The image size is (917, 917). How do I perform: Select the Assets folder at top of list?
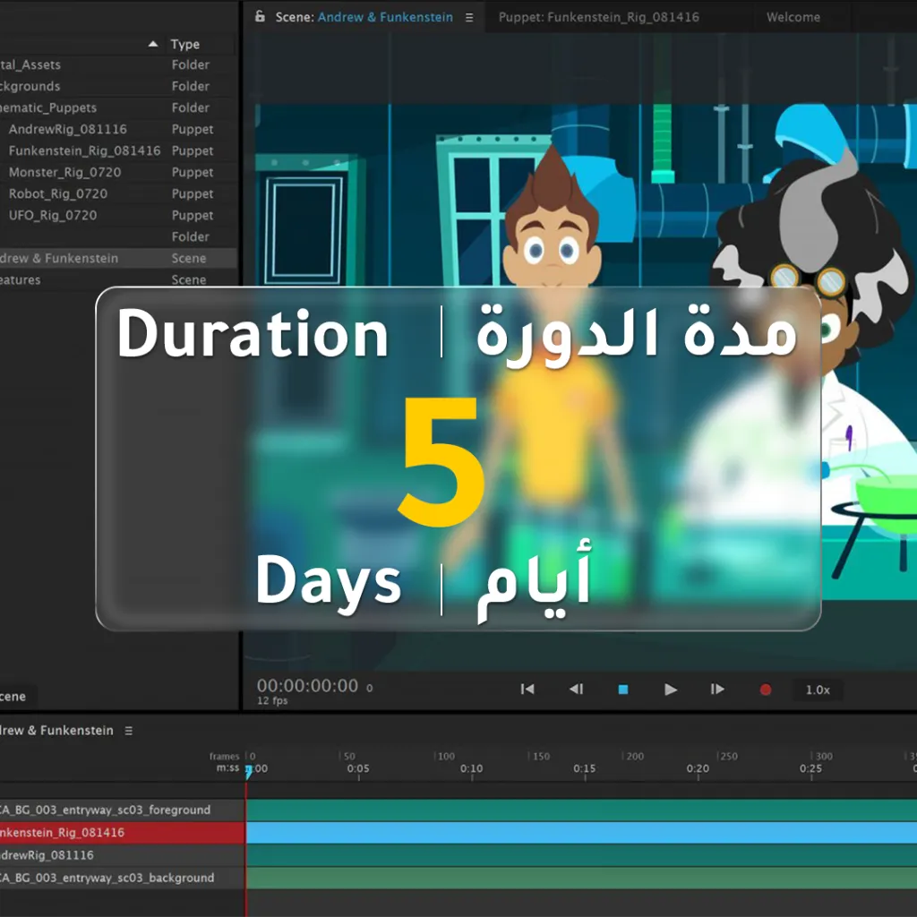tap(118, 64)
